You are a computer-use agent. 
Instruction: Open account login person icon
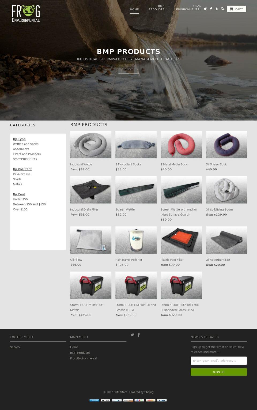pos(217,9)
